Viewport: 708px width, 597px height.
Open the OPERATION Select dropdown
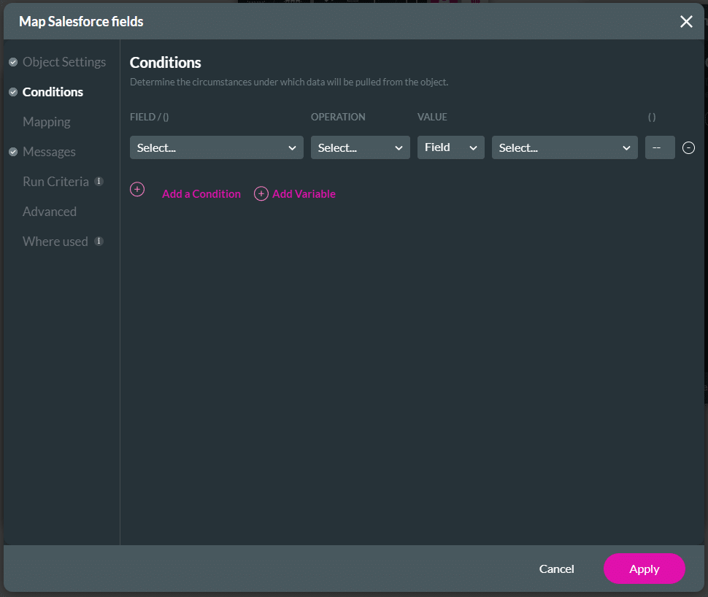coord(360,147)
